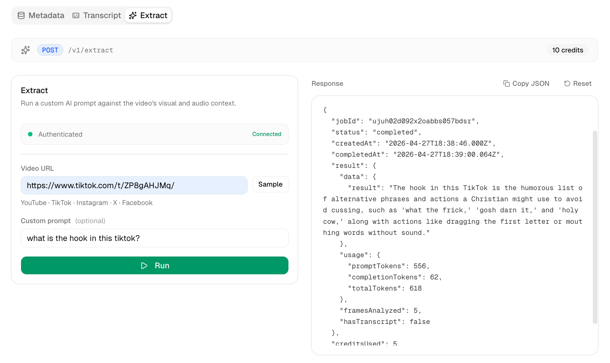The image size is (610, 363).
Task: Click the response panel scrollbar
Action: [x=595, y=227]
